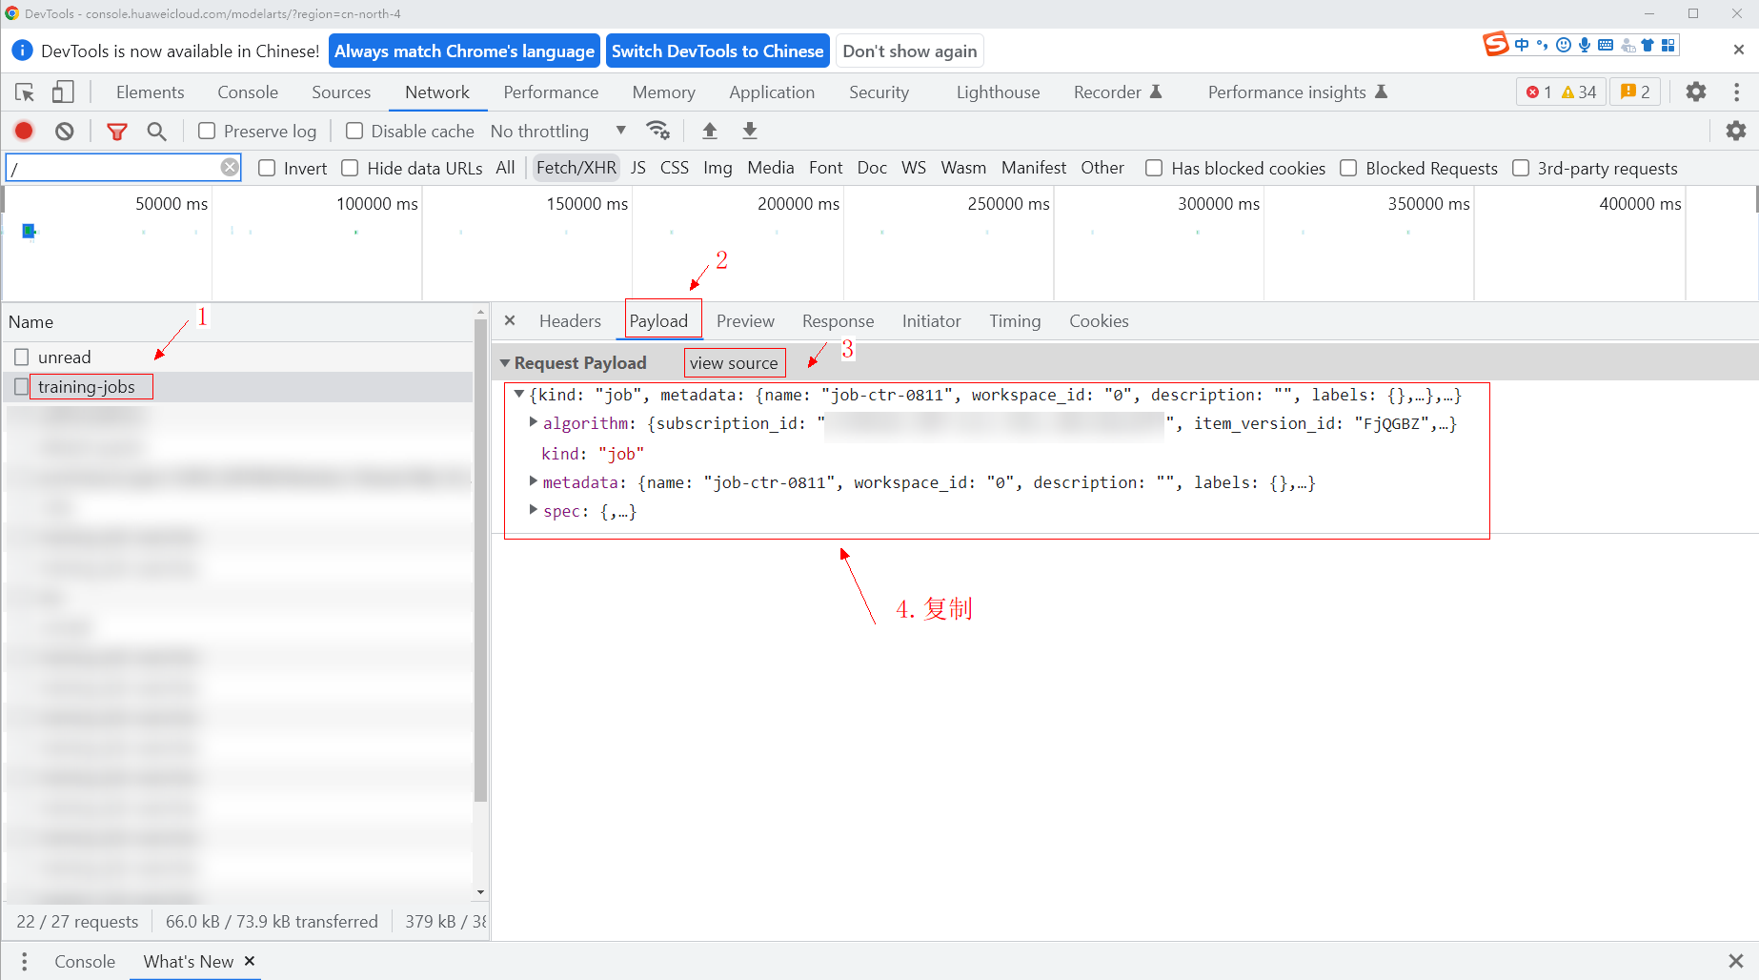Select the unread request row

238,357
